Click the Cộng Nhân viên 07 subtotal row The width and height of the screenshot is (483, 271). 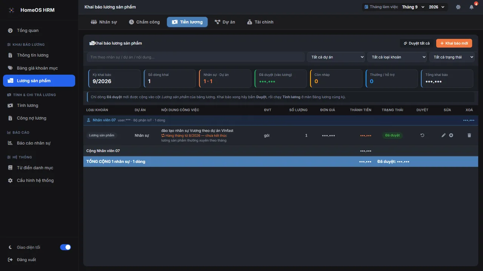(281, 151)
